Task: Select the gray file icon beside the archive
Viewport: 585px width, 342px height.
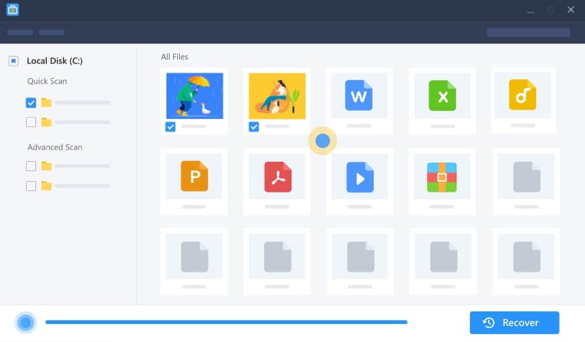Action: [x=526, y=177]
